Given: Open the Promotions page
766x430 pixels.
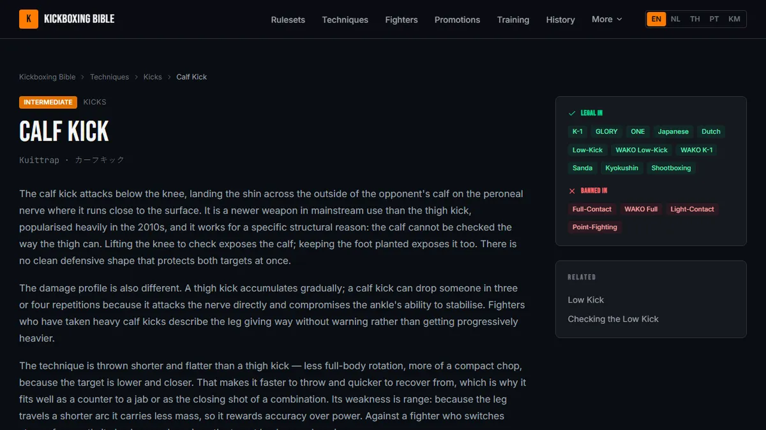Looking at the screenshot, I should pyautogui.click(x=457, y=20).
